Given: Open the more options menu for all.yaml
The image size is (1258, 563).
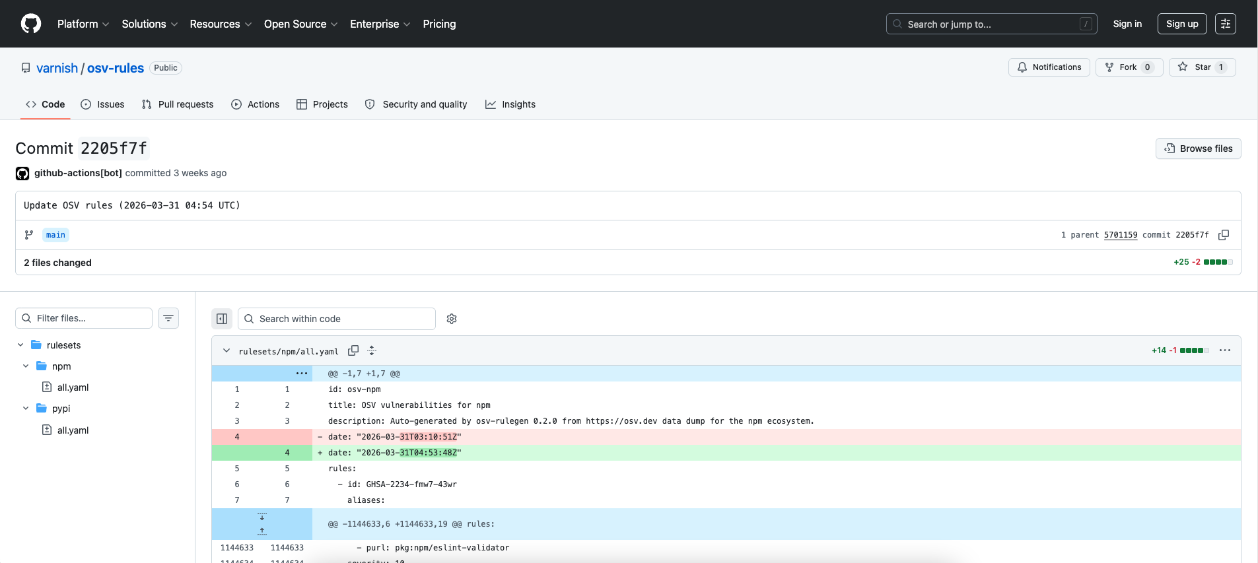Looking at the screenshot, I should [x=1225, y=350].
